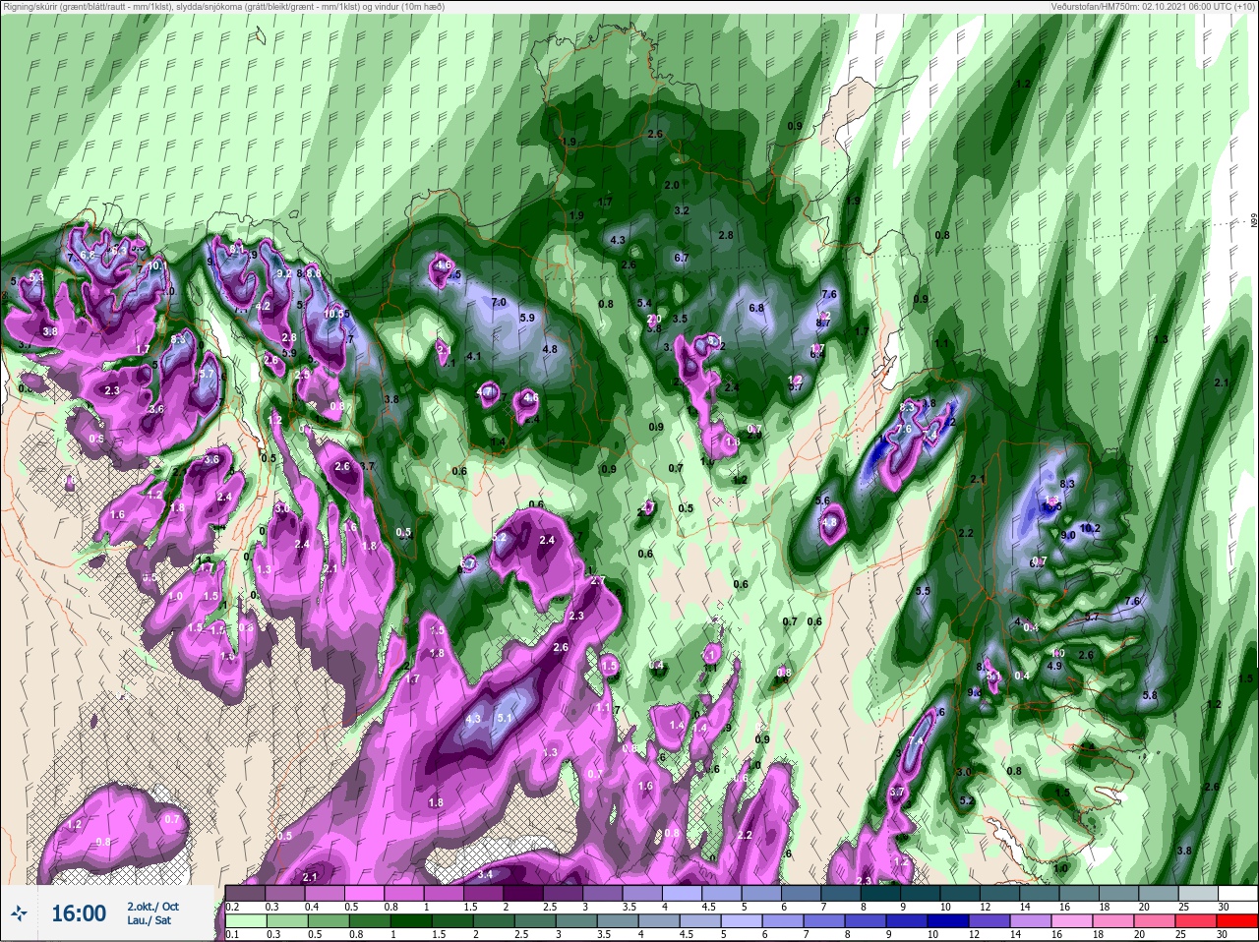Click the 7.4 precipitation value on map
Screen dimensions: 1259x942
coord(916,741)
